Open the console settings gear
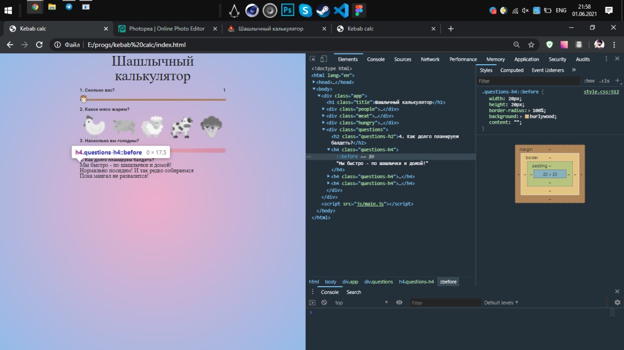 (617, 302)
